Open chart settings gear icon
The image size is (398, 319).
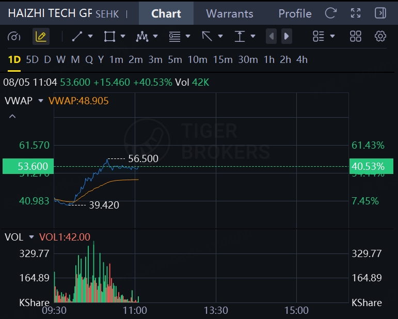tap(380, 36)
